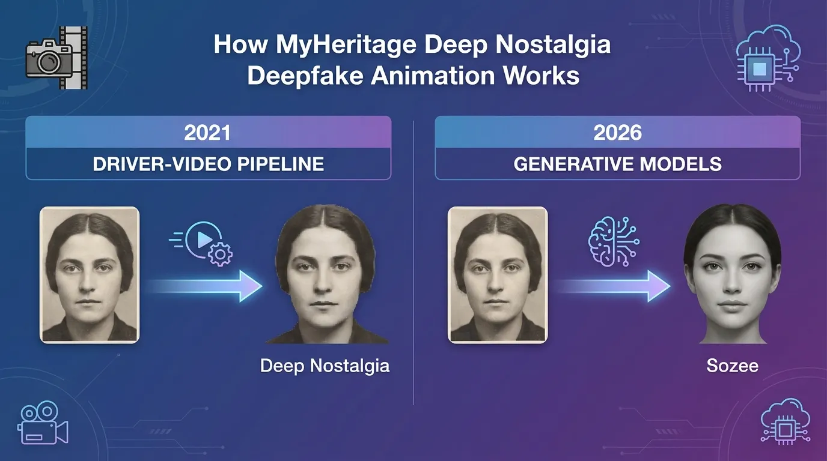The width and height of the screenshot is (827, 461).
Task: Click the play button with gear icon
Action: coord(201,244)
